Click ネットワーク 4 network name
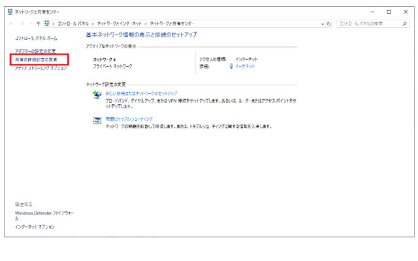 click(x=104, y=59)
